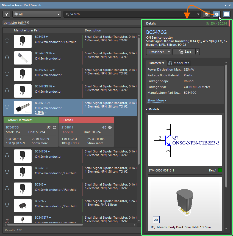
Task: Collapse the 2 SPNs expander
Action: tap(41, 112)
